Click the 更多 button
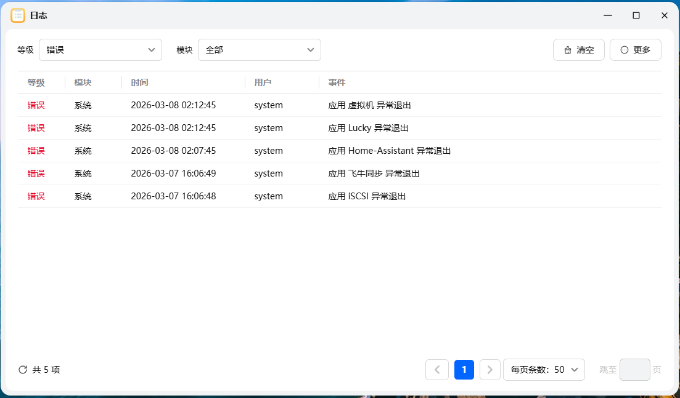The height and width of the screenshot is (398, 680). coord(635,50)
